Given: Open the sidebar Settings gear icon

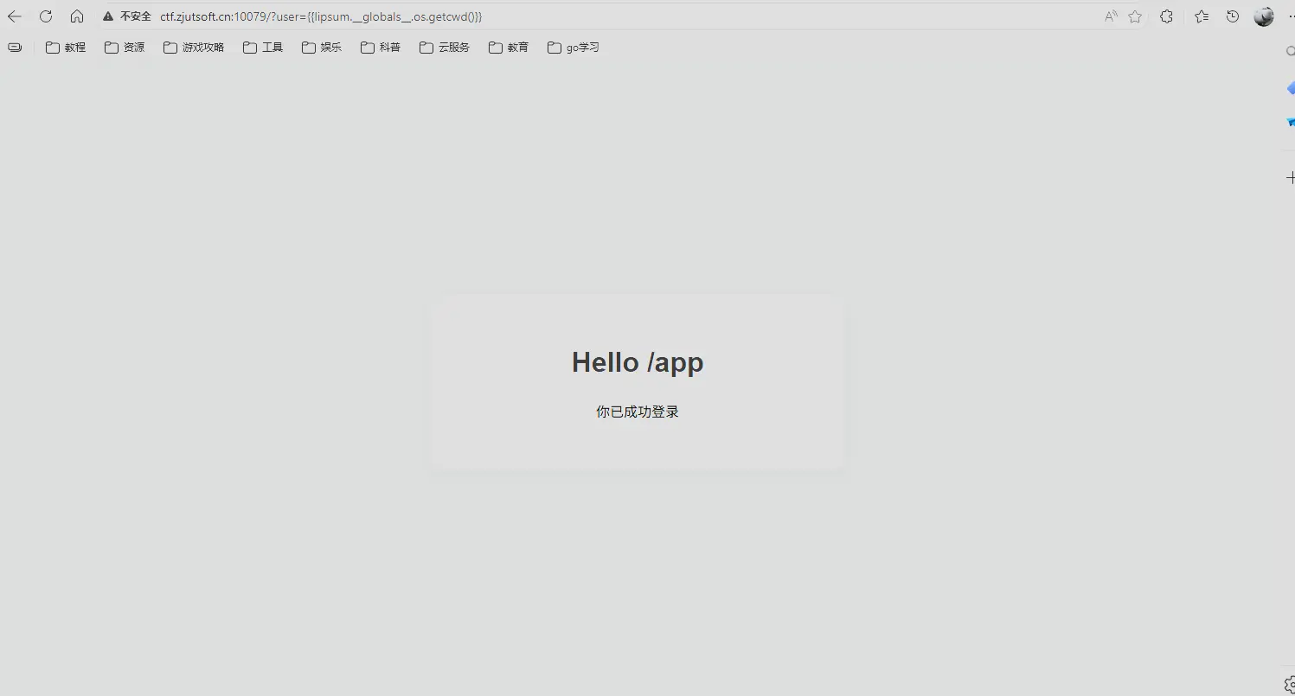Looking at the screenshot, I should [1289, 684].
